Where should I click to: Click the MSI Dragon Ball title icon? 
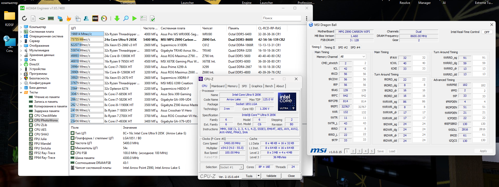click(311, 25)
